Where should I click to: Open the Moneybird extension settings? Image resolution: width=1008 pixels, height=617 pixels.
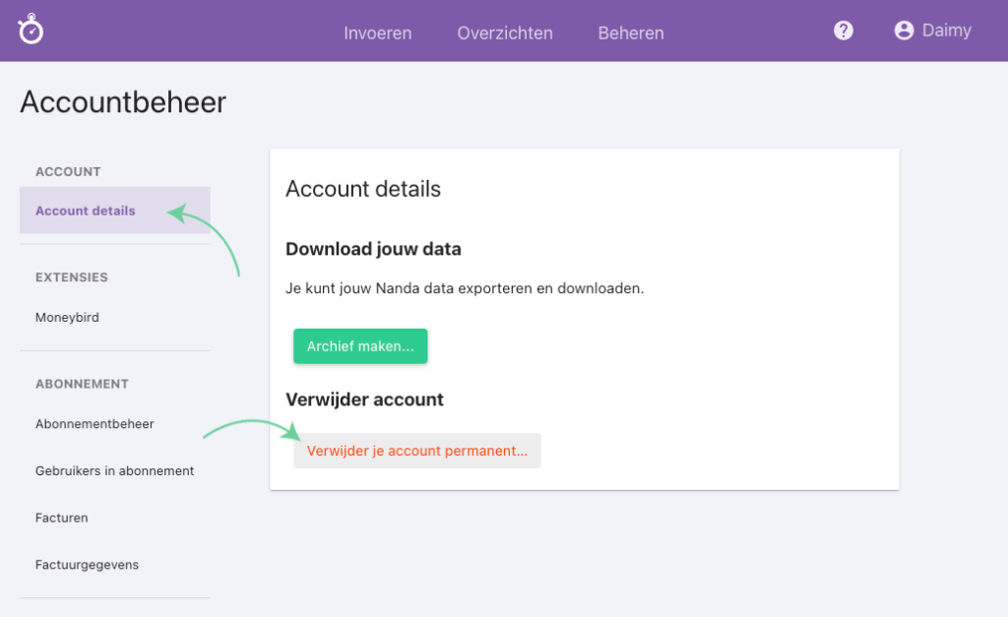[x=67, y=317]
